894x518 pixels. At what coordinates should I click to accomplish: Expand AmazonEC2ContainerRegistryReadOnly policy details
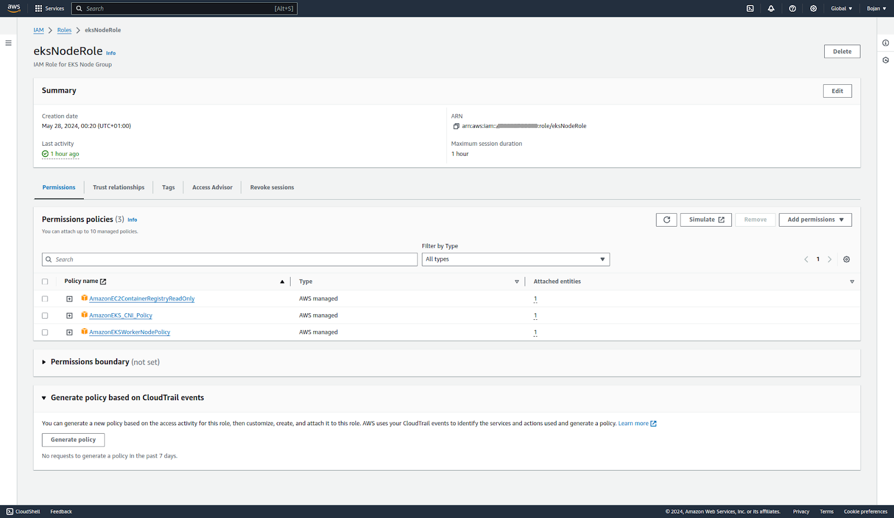tap(69, 299)
